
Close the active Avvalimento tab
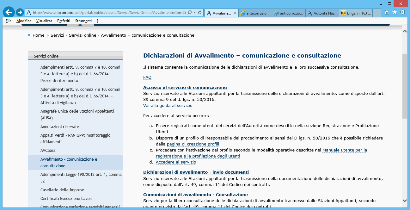pos(235,13)
